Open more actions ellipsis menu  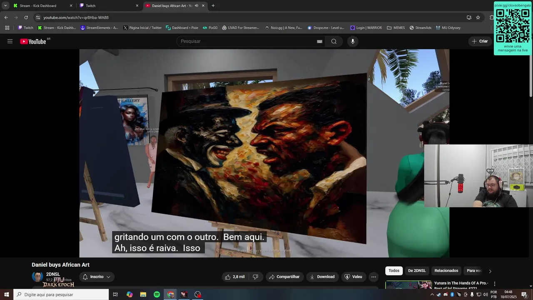click(374, 277)
